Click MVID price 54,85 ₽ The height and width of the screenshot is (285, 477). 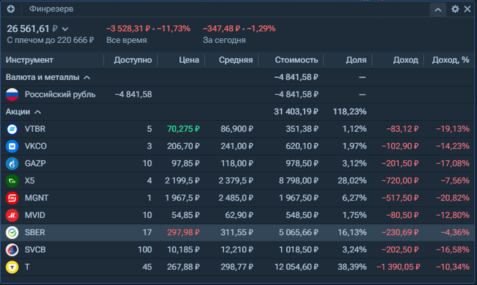click(185, 215)
